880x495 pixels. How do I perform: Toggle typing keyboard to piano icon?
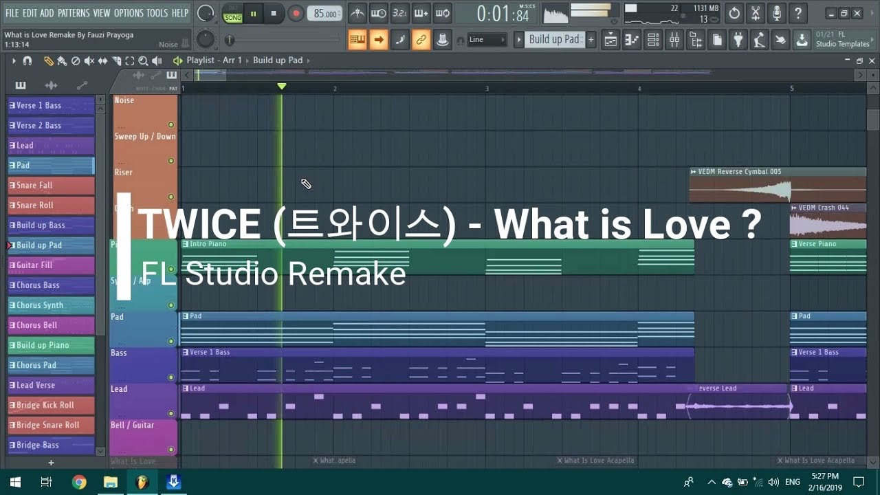pos(357,40)
